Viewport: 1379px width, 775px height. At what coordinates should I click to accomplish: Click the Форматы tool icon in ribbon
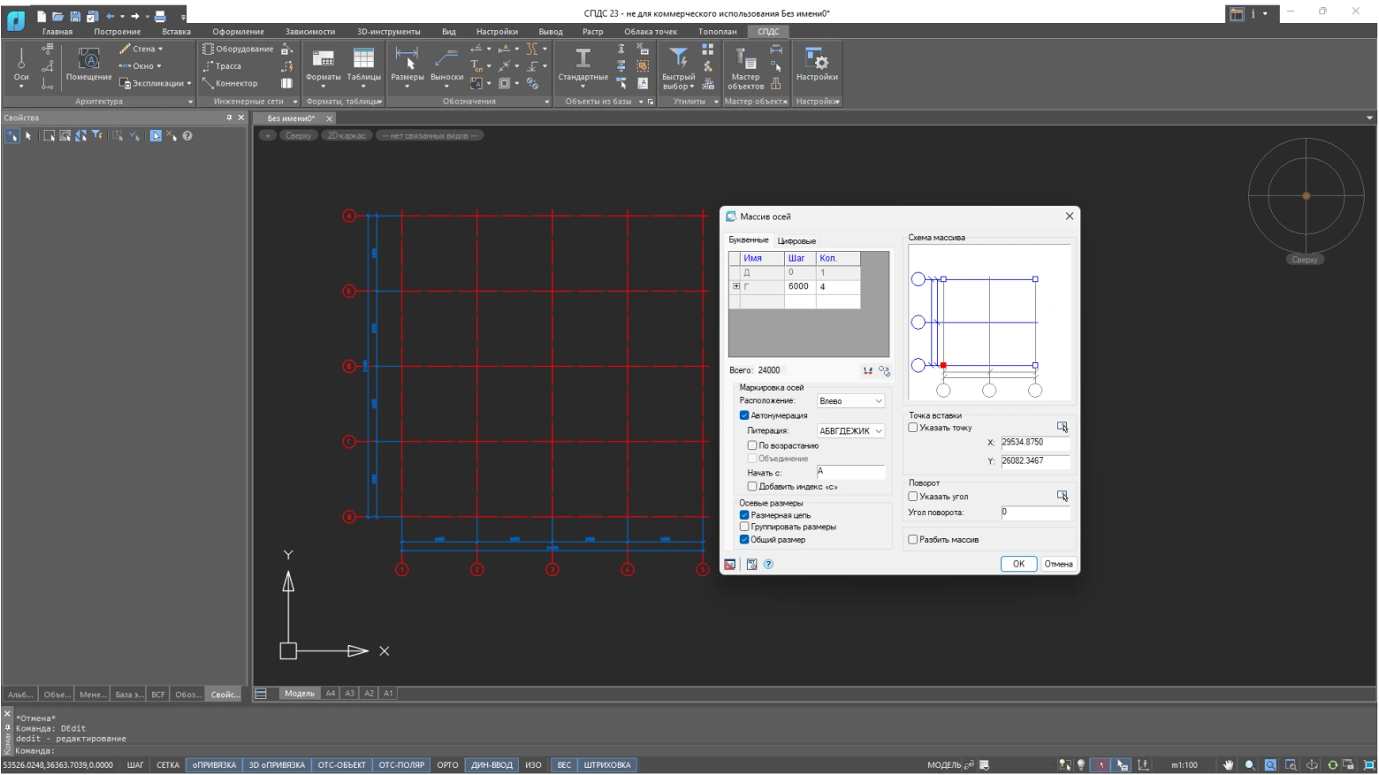323,60
